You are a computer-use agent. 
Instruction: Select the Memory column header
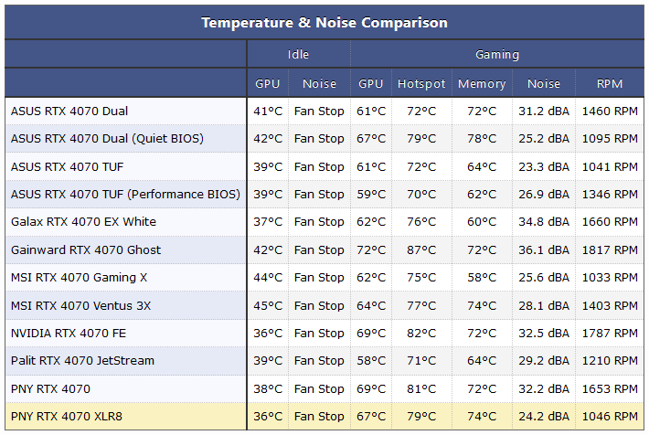coord(482,84)
